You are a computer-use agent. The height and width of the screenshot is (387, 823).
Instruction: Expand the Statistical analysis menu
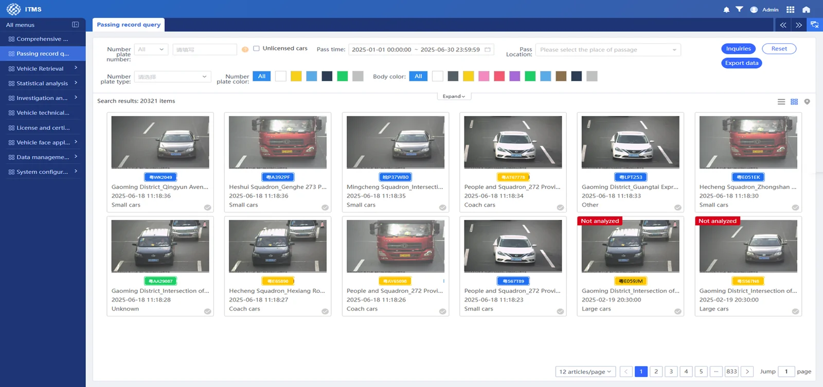(43, 83)
